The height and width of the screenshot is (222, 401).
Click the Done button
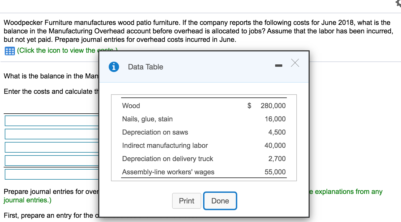(220, 201)
